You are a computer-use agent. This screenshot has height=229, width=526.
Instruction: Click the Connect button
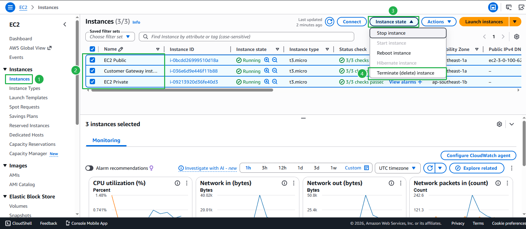[352, 22]
